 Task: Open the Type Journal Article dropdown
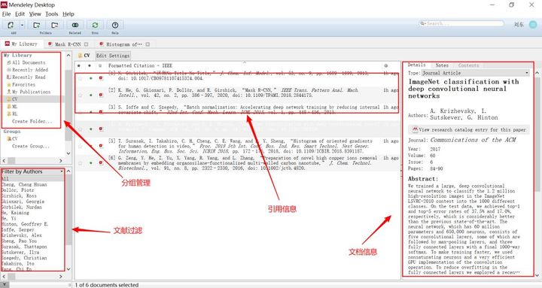tap(475, 73)
